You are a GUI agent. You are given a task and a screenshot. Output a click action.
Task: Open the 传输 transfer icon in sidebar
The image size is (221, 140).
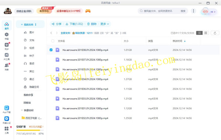(x=7, y=36)
